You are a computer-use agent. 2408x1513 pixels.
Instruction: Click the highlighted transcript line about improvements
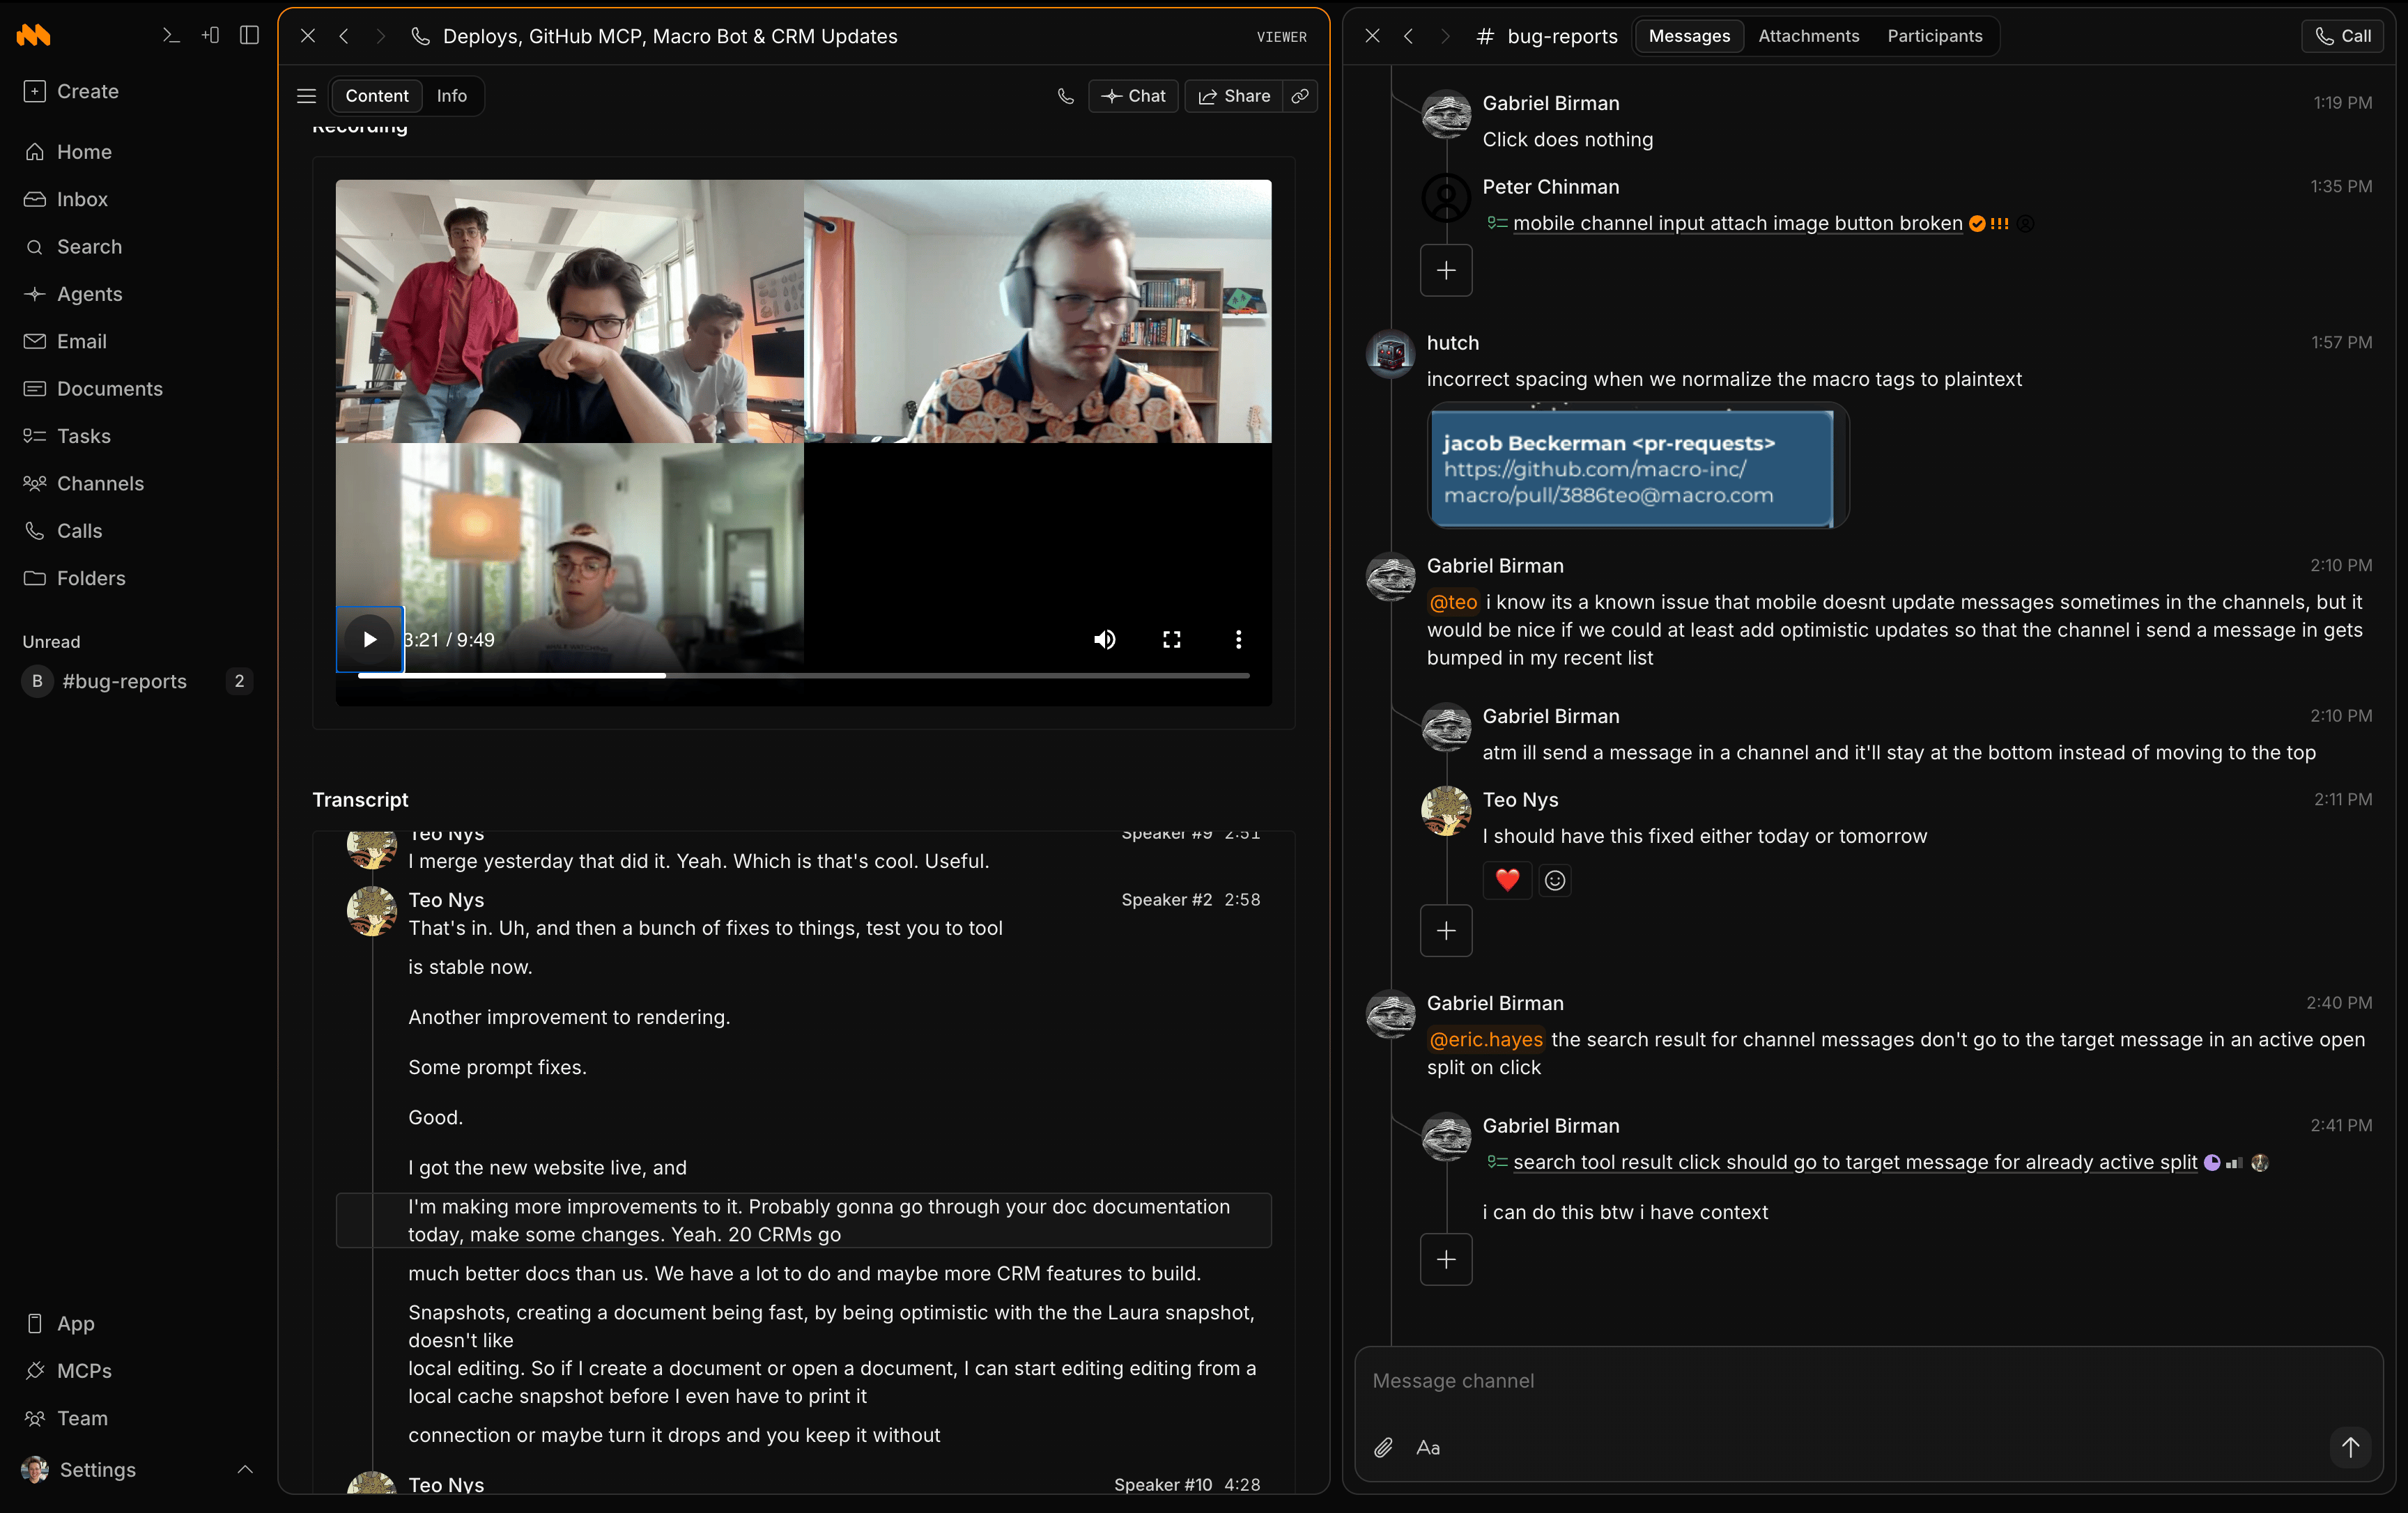pos(804,1220)
